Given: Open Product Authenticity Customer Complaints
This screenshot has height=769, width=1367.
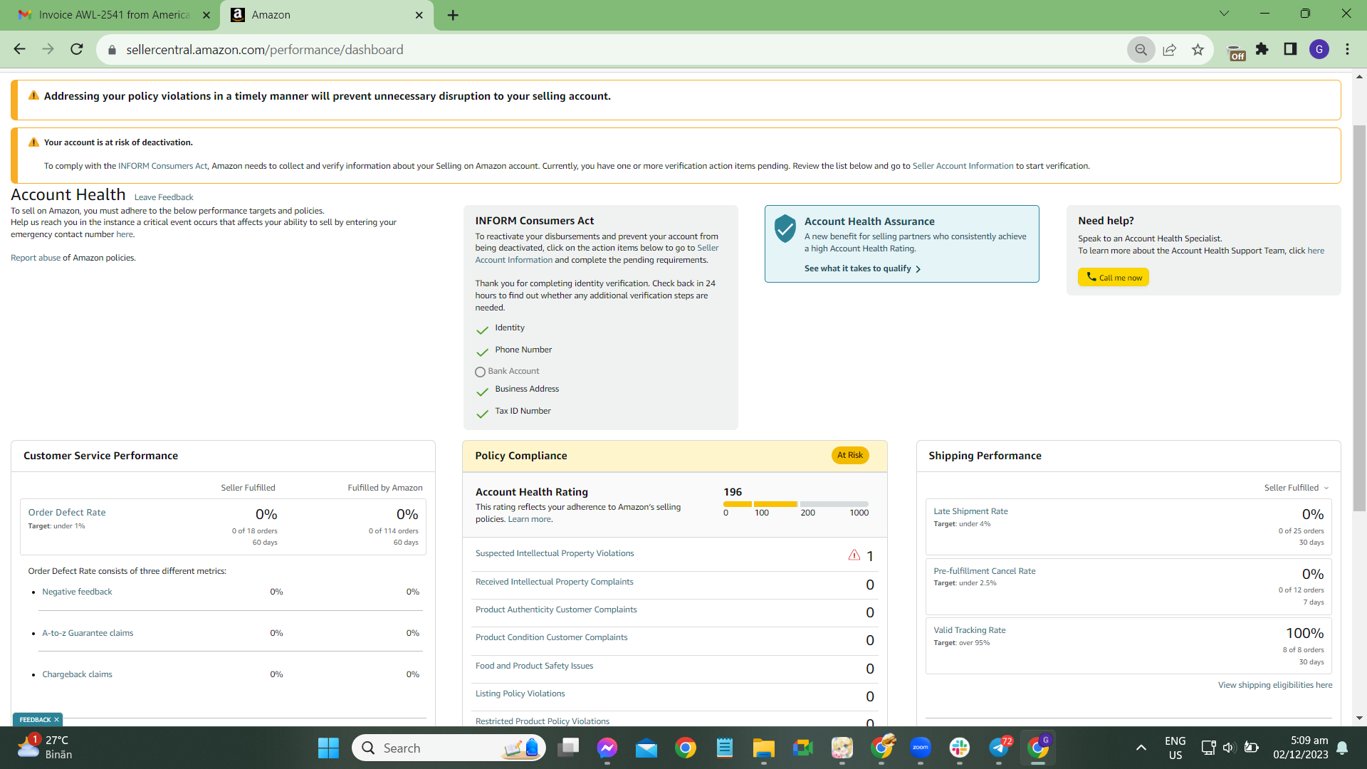Looking at the screenshot, I should pyautogui.click(x=556, y=610).
